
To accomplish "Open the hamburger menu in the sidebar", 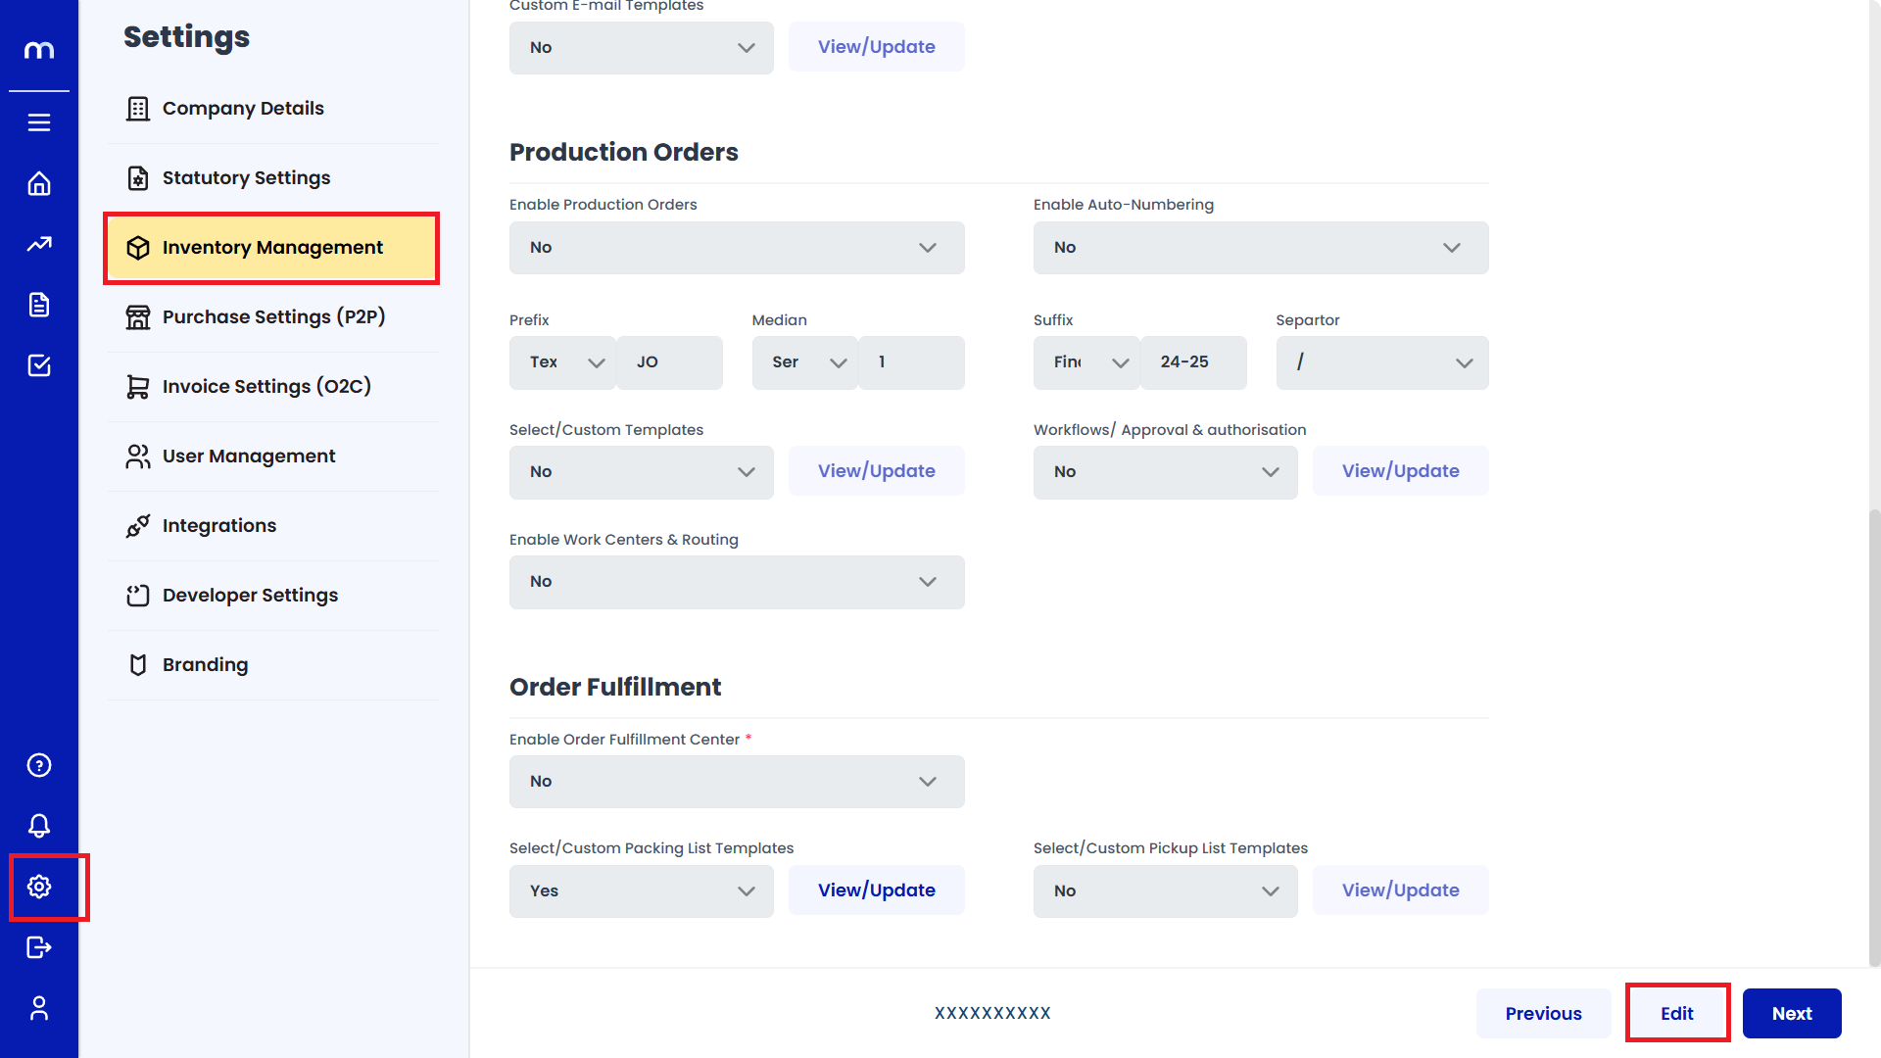I will click(39, 122).
